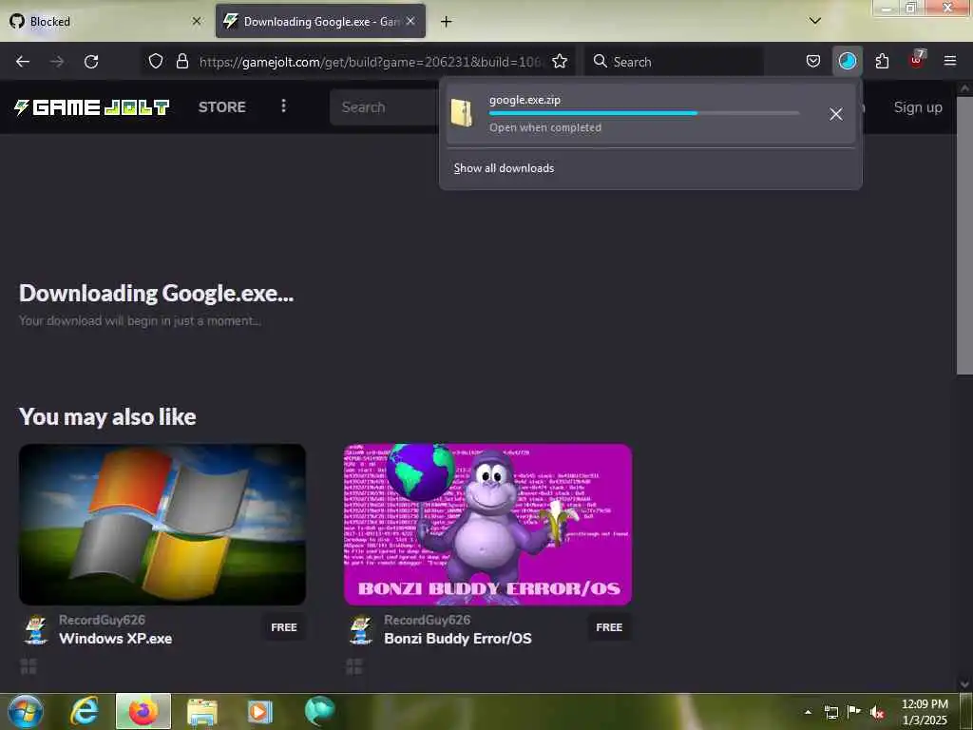Click Open when completed text
The height and width of the screenshot is (730, 973).
pos(545,128)
